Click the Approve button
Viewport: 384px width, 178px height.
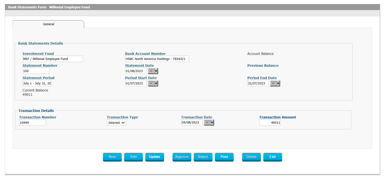click(182, 157)
